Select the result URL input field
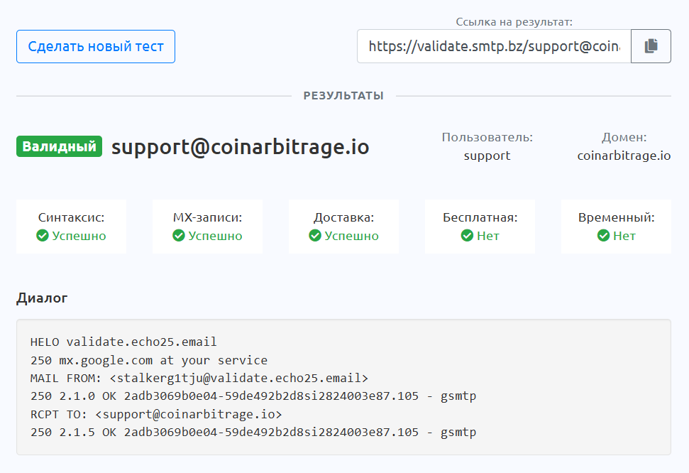Viewport: 689px width, 473px height. point(494,46)
